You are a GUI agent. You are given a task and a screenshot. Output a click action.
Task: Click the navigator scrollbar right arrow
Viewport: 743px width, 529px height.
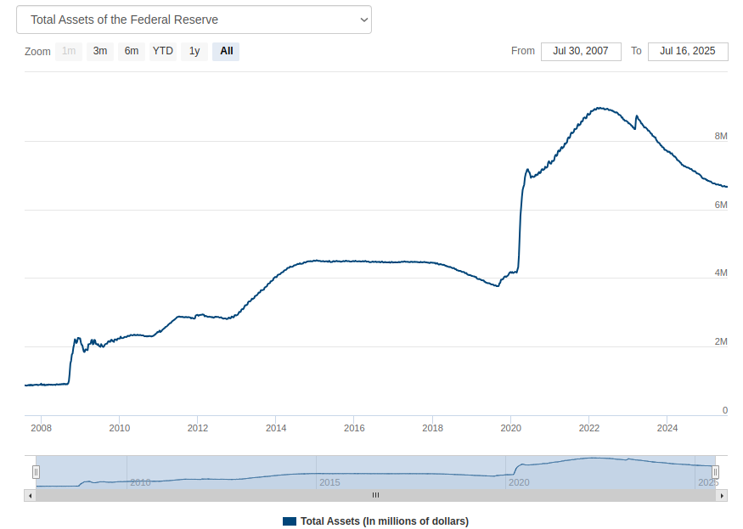point(722,495)
